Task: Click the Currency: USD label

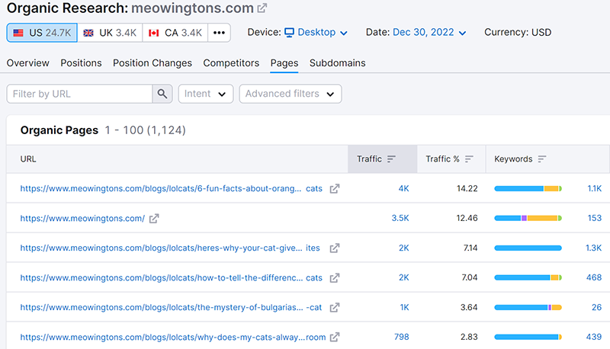Action: (x=518, y=32)
